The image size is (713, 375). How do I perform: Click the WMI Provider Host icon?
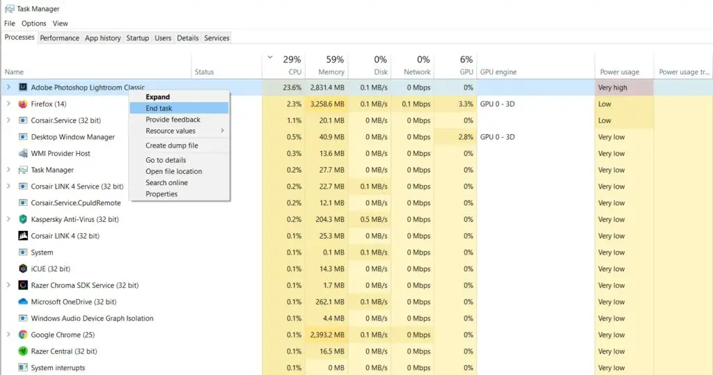click(23, 153)
